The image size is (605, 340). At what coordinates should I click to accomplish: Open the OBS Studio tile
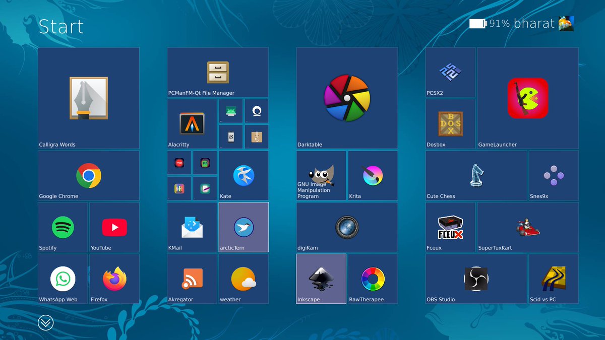476,279
